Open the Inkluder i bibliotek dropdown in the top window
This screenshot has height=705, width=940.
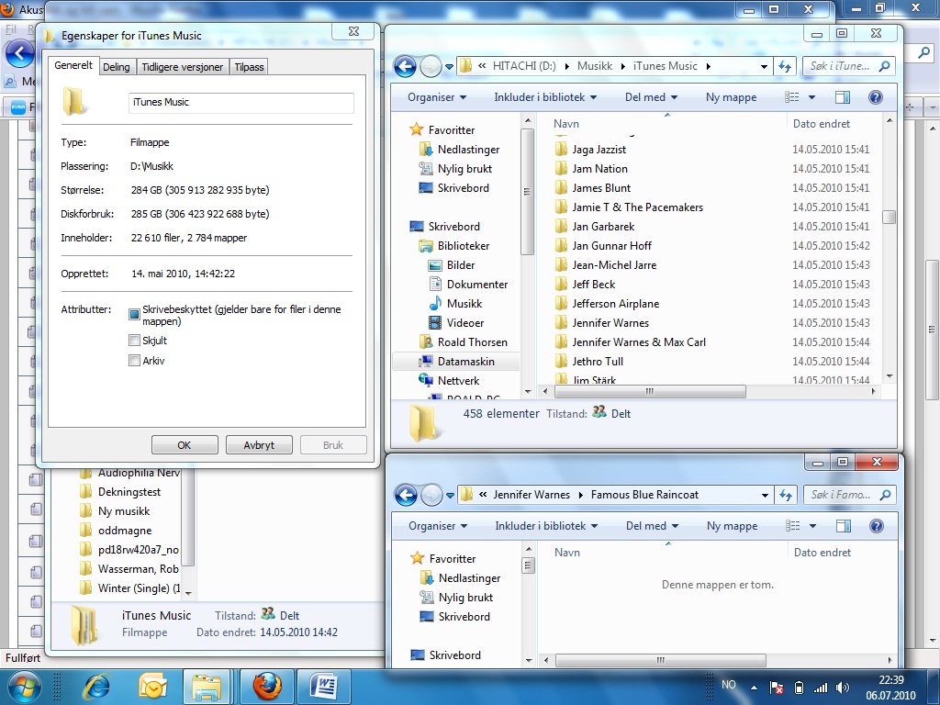[545, 97]
